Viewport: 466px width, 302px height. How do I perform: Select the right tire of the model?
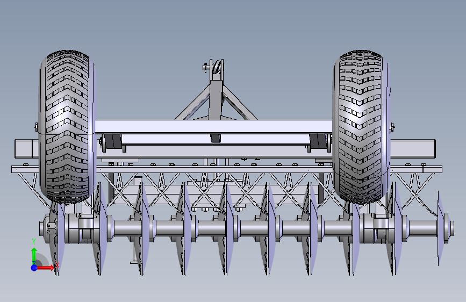[361, 127]
